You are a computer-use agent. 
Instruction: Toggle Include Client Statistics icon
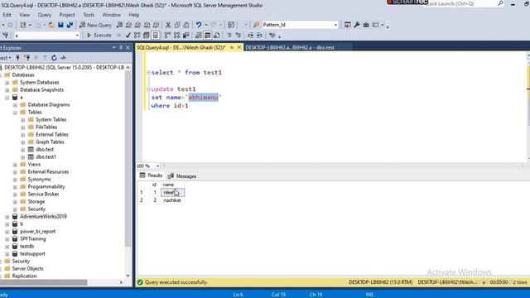tap(185, 35)
